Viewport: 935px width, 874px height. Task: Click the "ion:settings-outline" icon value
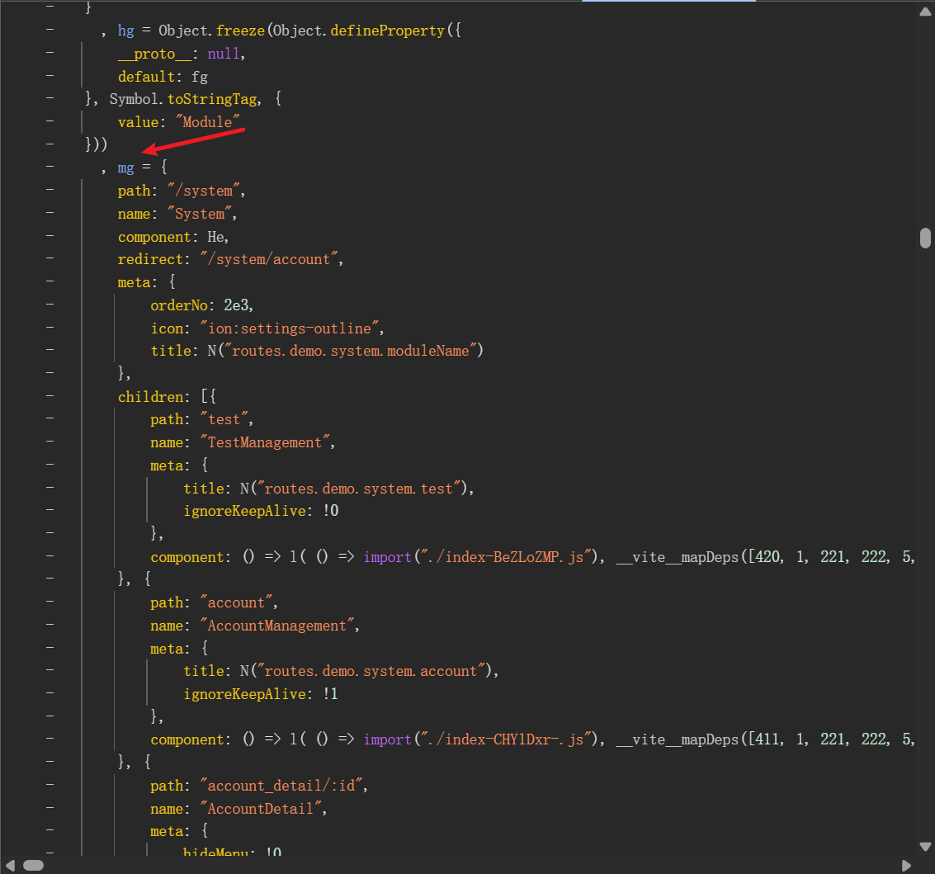click(290, 328)
